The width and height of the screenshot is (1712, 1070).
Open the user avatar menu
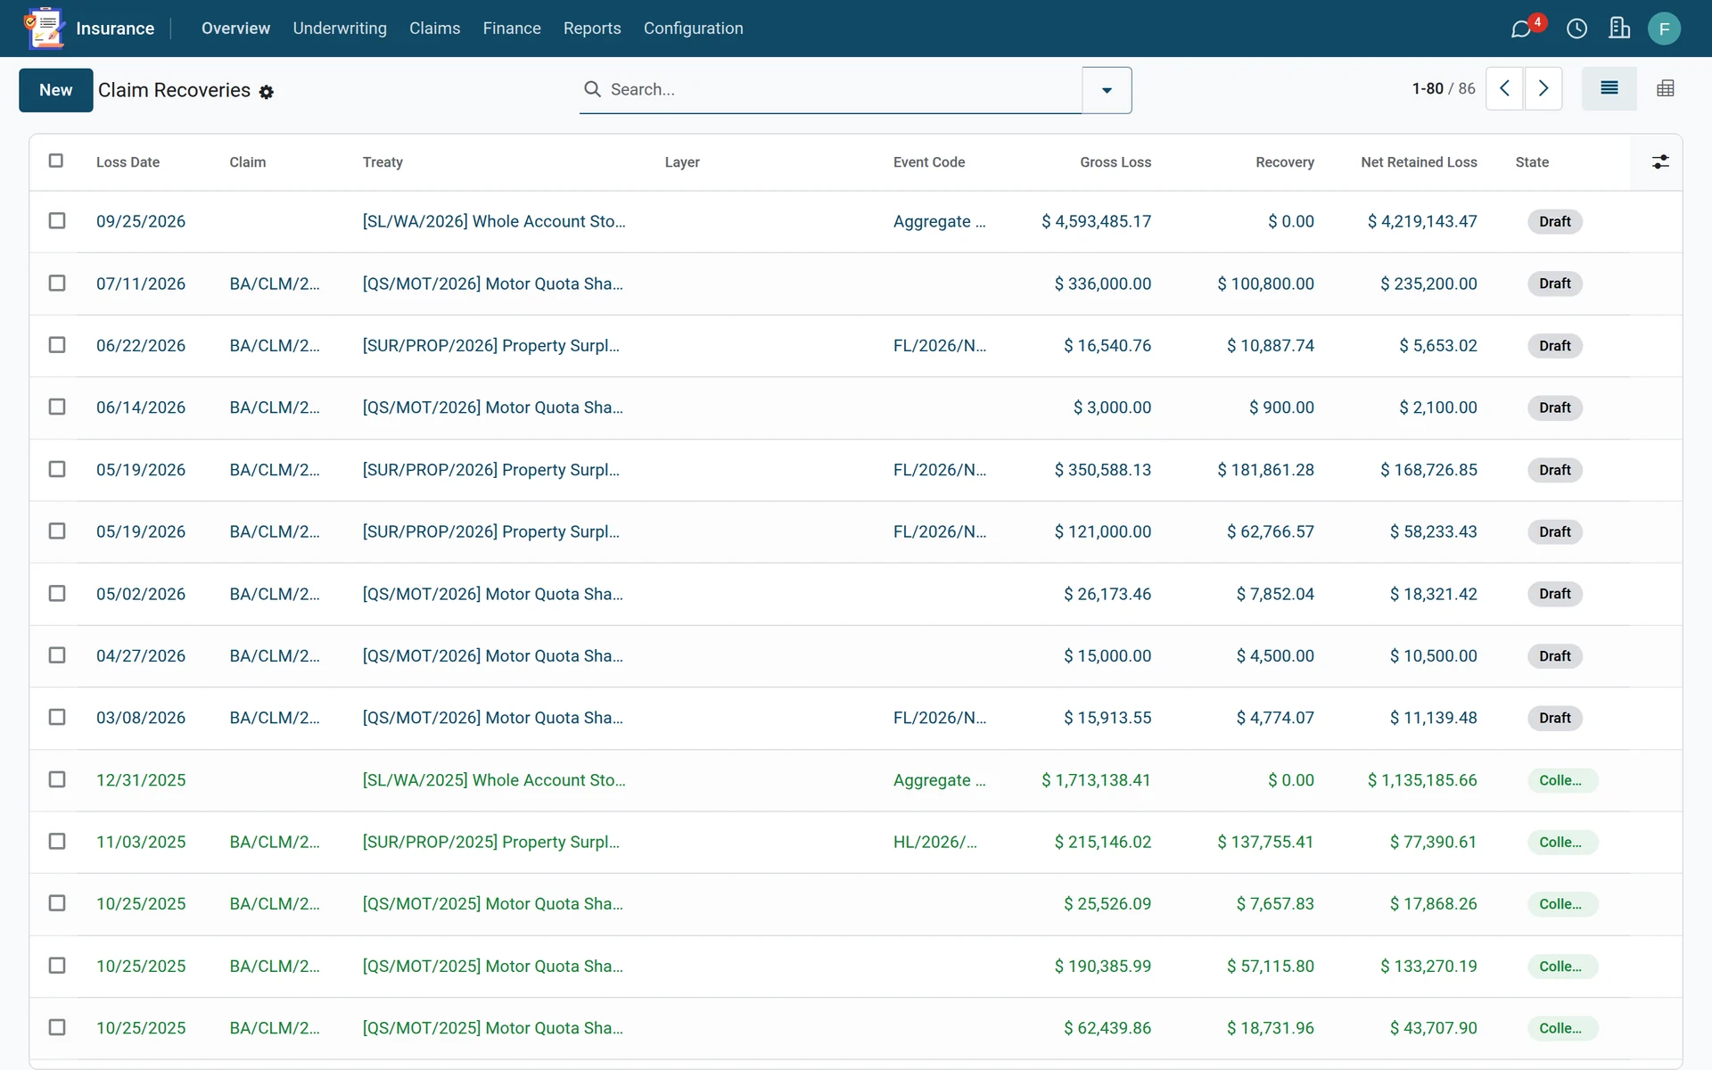pos(1664,29)
